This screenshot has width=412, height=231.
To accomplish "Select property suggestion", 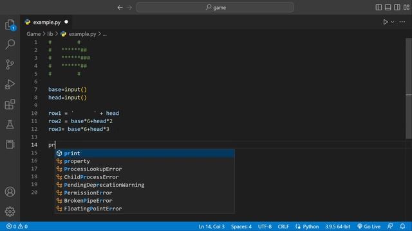I will [x=144, y=161].
